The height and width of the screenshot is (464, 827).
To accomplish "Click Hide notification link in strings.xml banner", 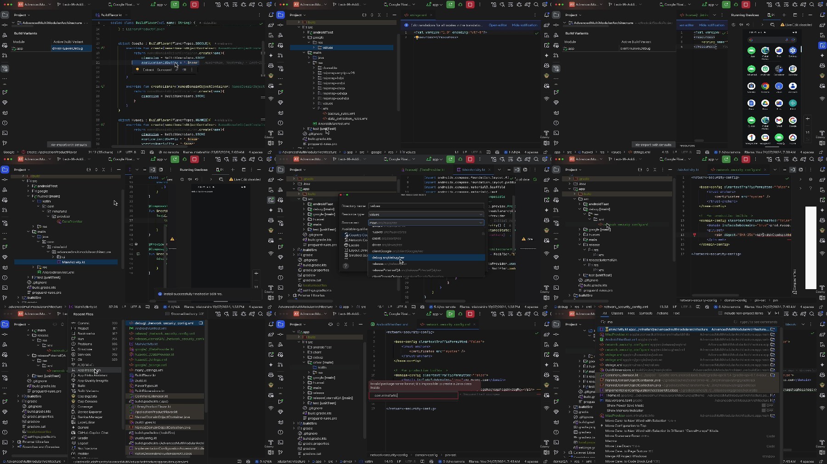I will 524,25.
